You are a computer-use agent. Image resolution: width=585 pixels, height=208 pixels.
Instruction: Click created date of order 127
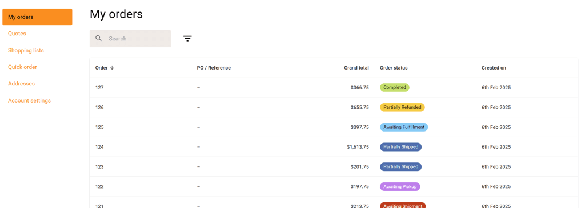pyautogui.click(x=496, y=87)
